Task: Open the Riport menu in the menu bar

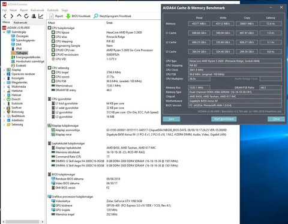Action: [24, 10]
